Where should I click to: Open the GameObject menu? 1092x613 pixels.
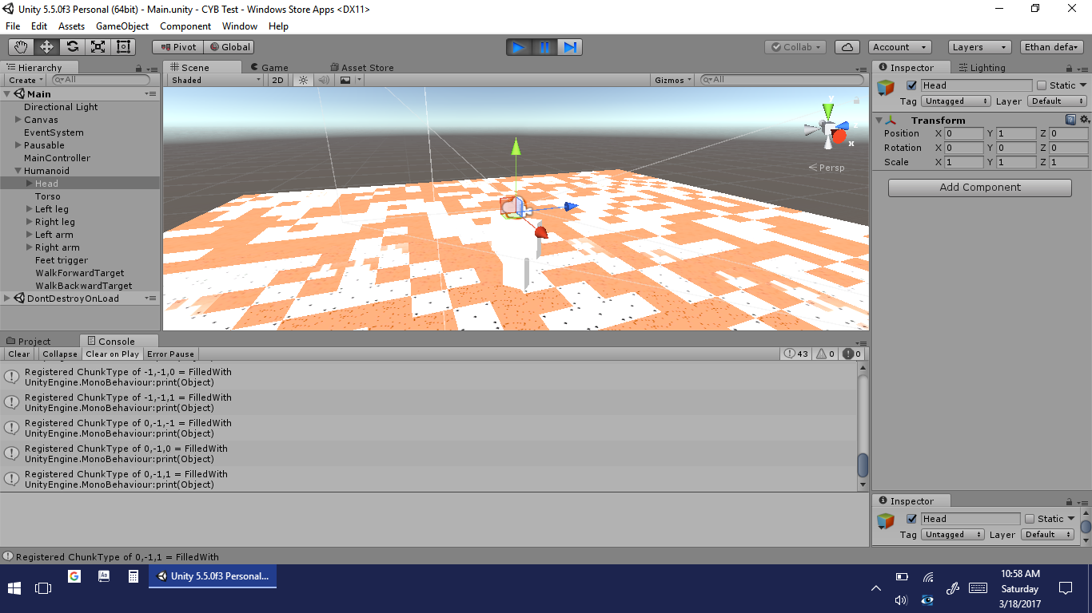tap(122, 26)
